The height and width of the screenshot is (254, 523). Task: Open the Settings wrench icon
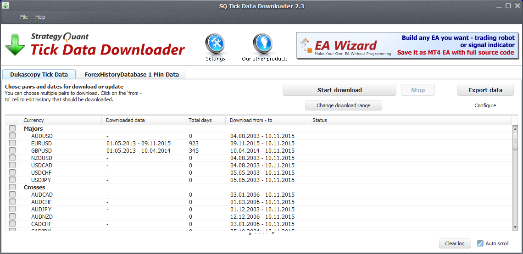215,44
